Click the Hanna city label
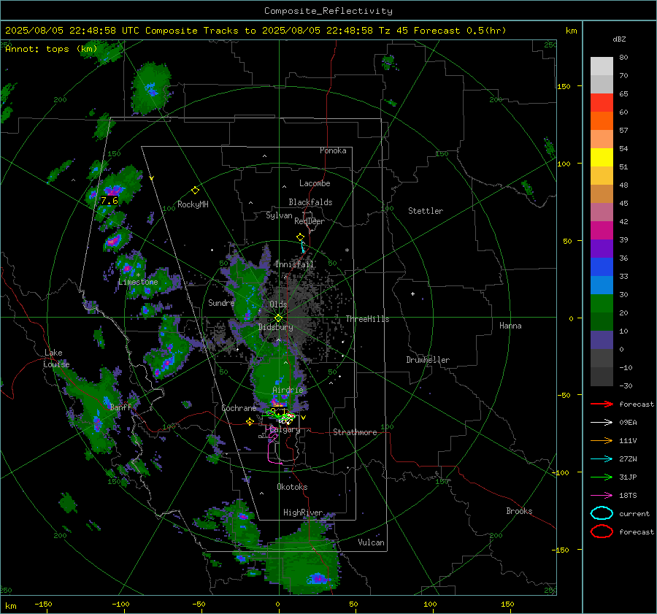 pos(510,326)
